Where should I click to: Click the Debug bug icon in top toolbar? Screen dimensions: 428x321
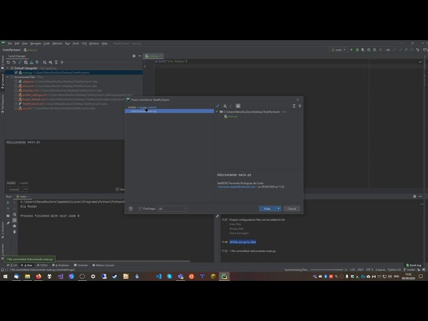click(x=357, y=50)
